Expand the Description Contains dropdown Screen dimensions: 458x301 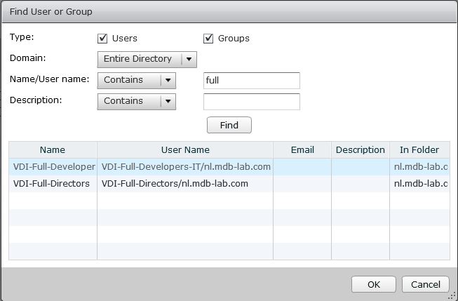[136, 101]
